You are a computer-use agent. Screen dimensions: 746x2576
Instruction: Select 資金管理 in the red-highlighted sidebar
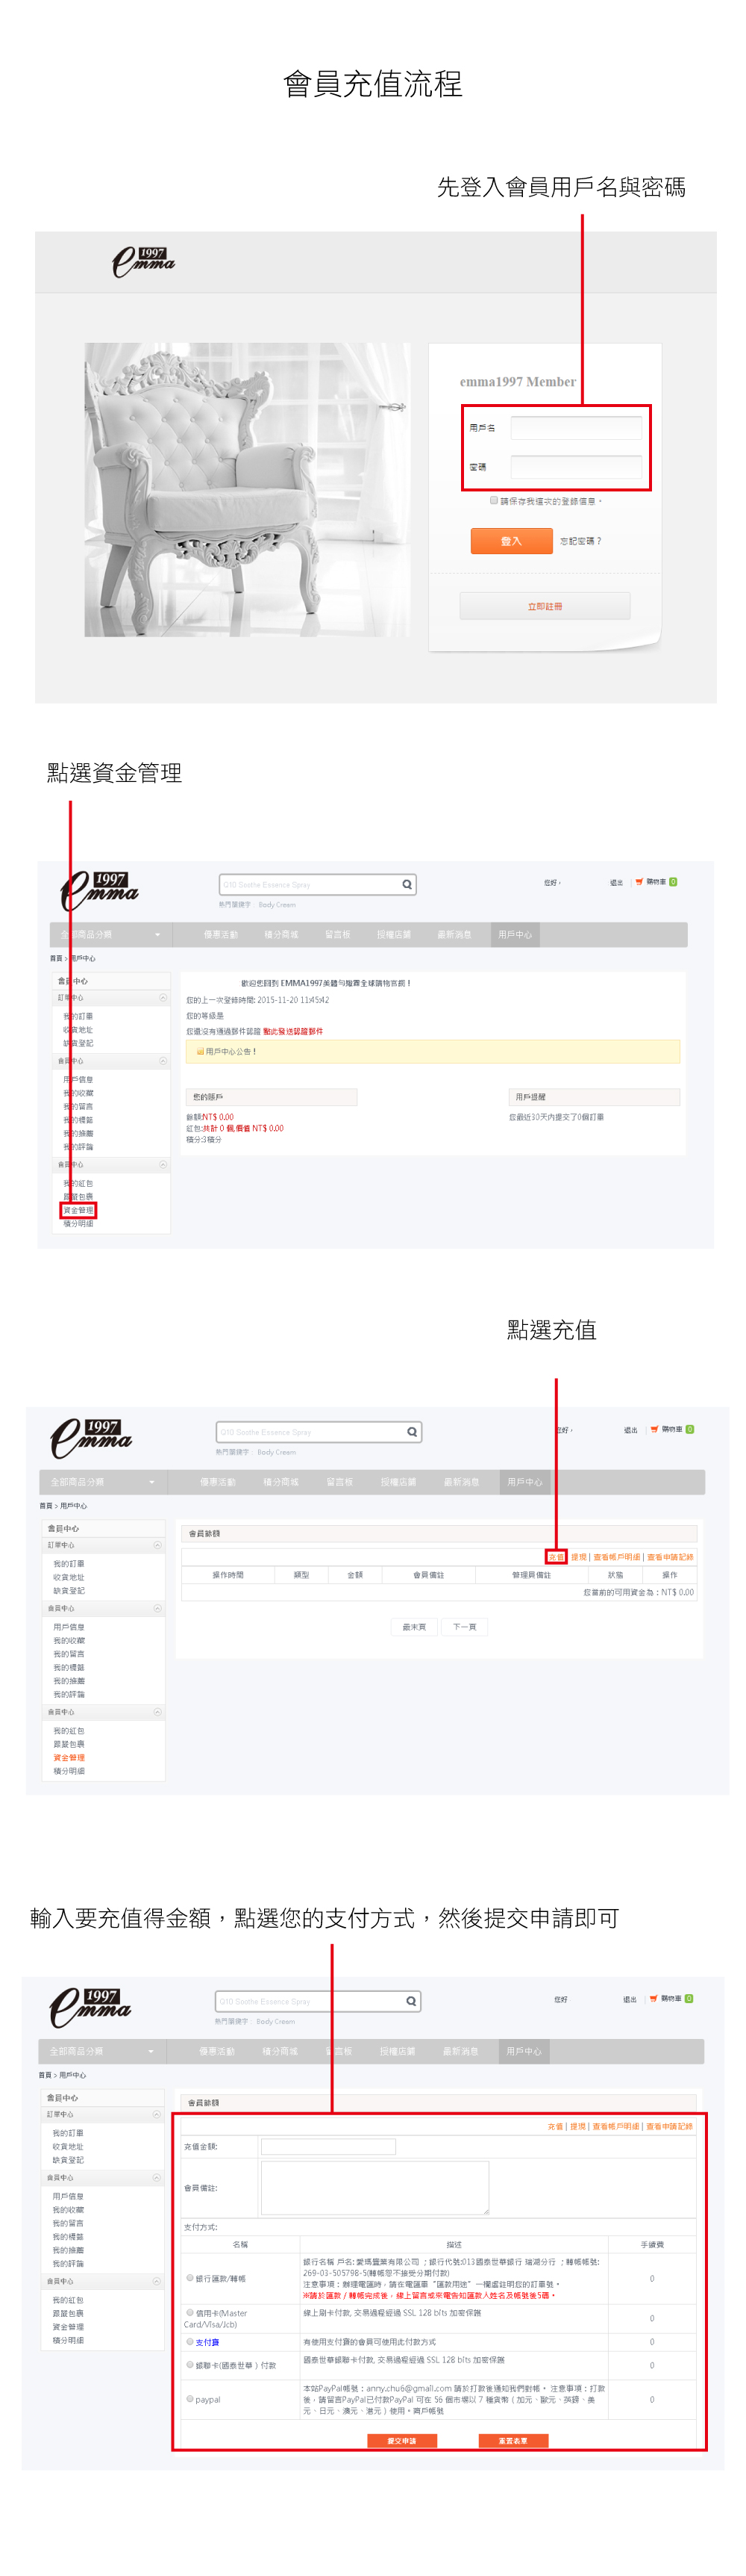(78, 1210)
